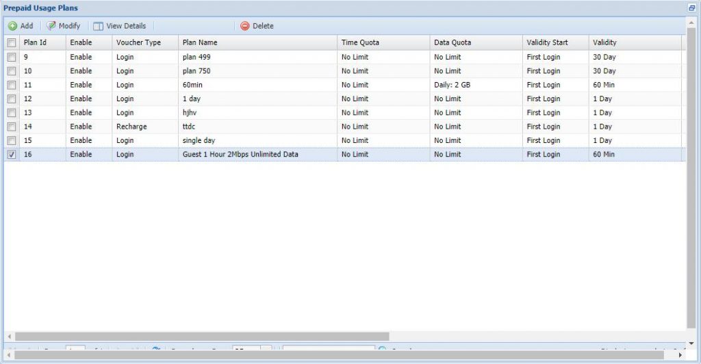Viewport: 701px width, 364px height.
Task: Click the Modify pencil icon
Action: 51,26
